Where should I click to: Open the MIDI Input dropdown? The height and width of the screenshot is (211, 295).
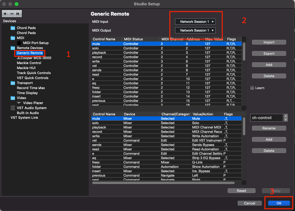pos(195,22)
